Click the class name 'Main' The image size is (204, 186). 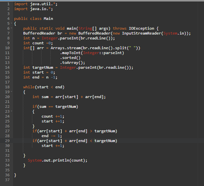tap(48, 19)
